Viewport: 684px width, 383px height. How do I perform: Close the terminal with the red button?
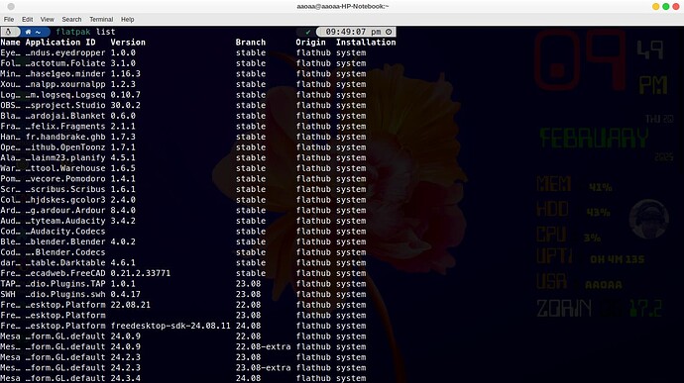pyautogui.click(x=676, y=7)
